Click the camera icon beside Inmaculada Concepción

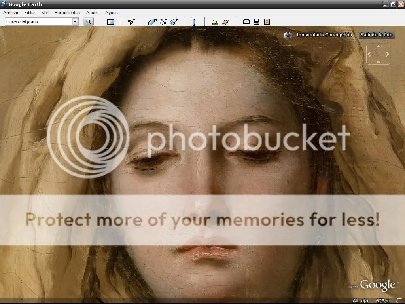pyautogui.click(x=288, y=35)
